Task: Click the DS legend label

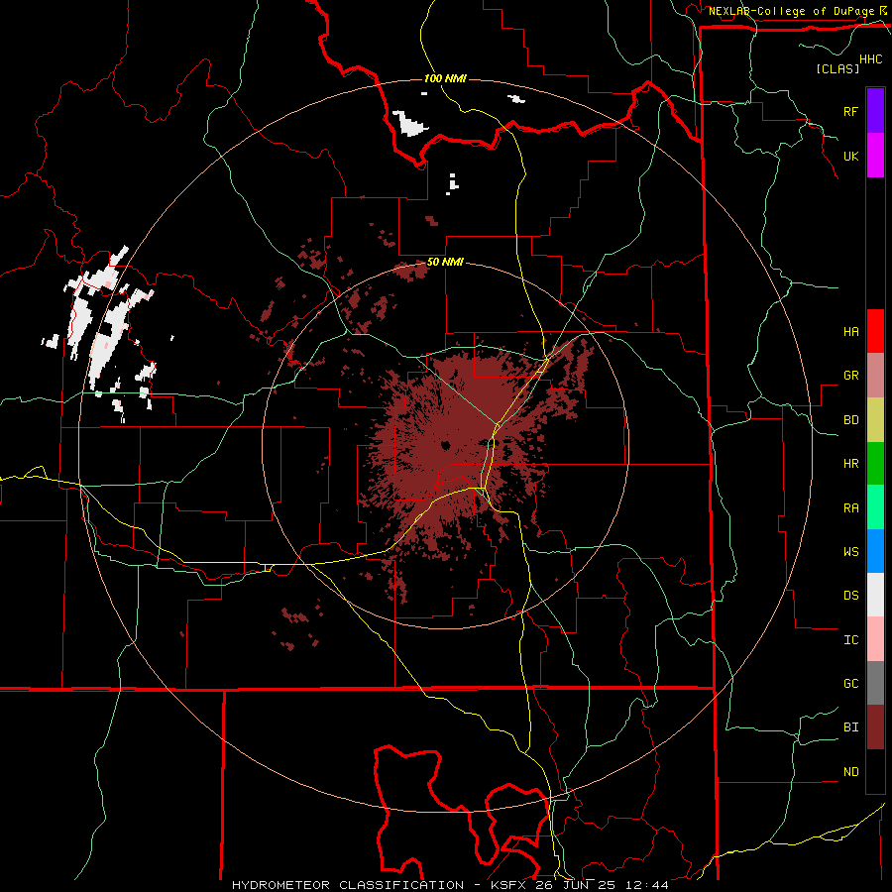Action: (x=850, y=596)
